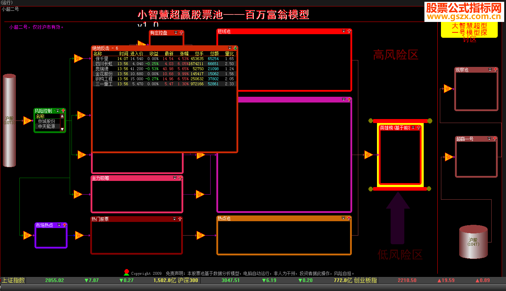Sort 绝地反击 table by 收益 column header
This screenshot has height=291, width=506.
[154, 54]
